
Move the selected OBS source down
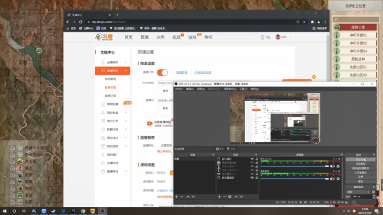pos(241,197)
